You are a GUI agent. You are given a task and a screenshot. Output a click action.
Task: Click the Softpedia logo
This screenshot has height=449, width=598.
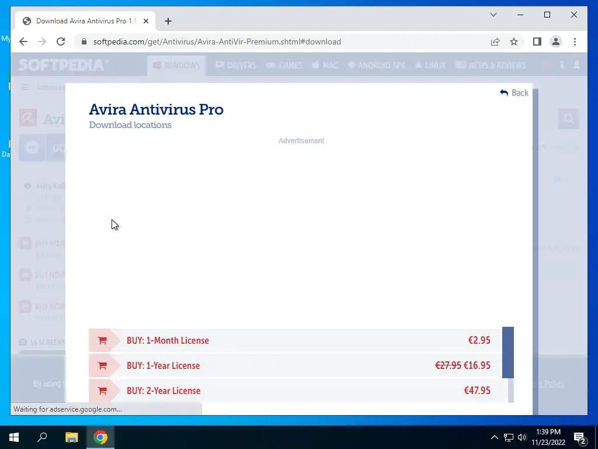(63, 65)
